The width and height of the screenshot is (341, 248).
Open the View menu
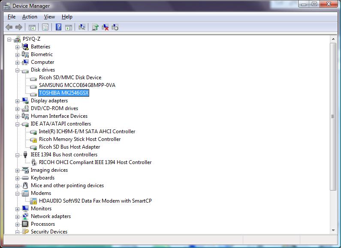pyautogui.click(x=49, y=17)
